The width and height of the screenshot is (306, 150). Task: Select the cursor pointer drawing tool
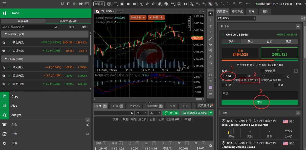(211, 14)
